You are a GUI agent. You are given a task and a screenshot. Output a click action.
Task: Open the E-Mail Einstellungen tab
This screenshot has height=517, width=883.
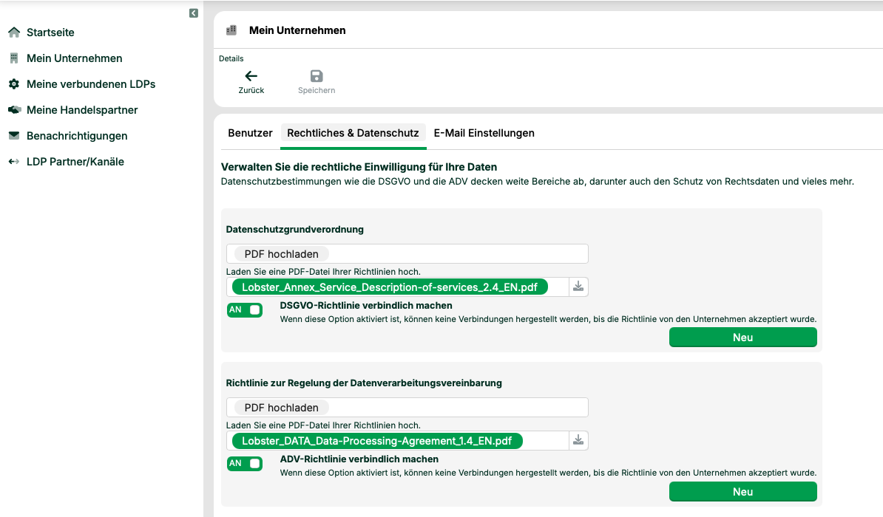click(x=484, y=134)
